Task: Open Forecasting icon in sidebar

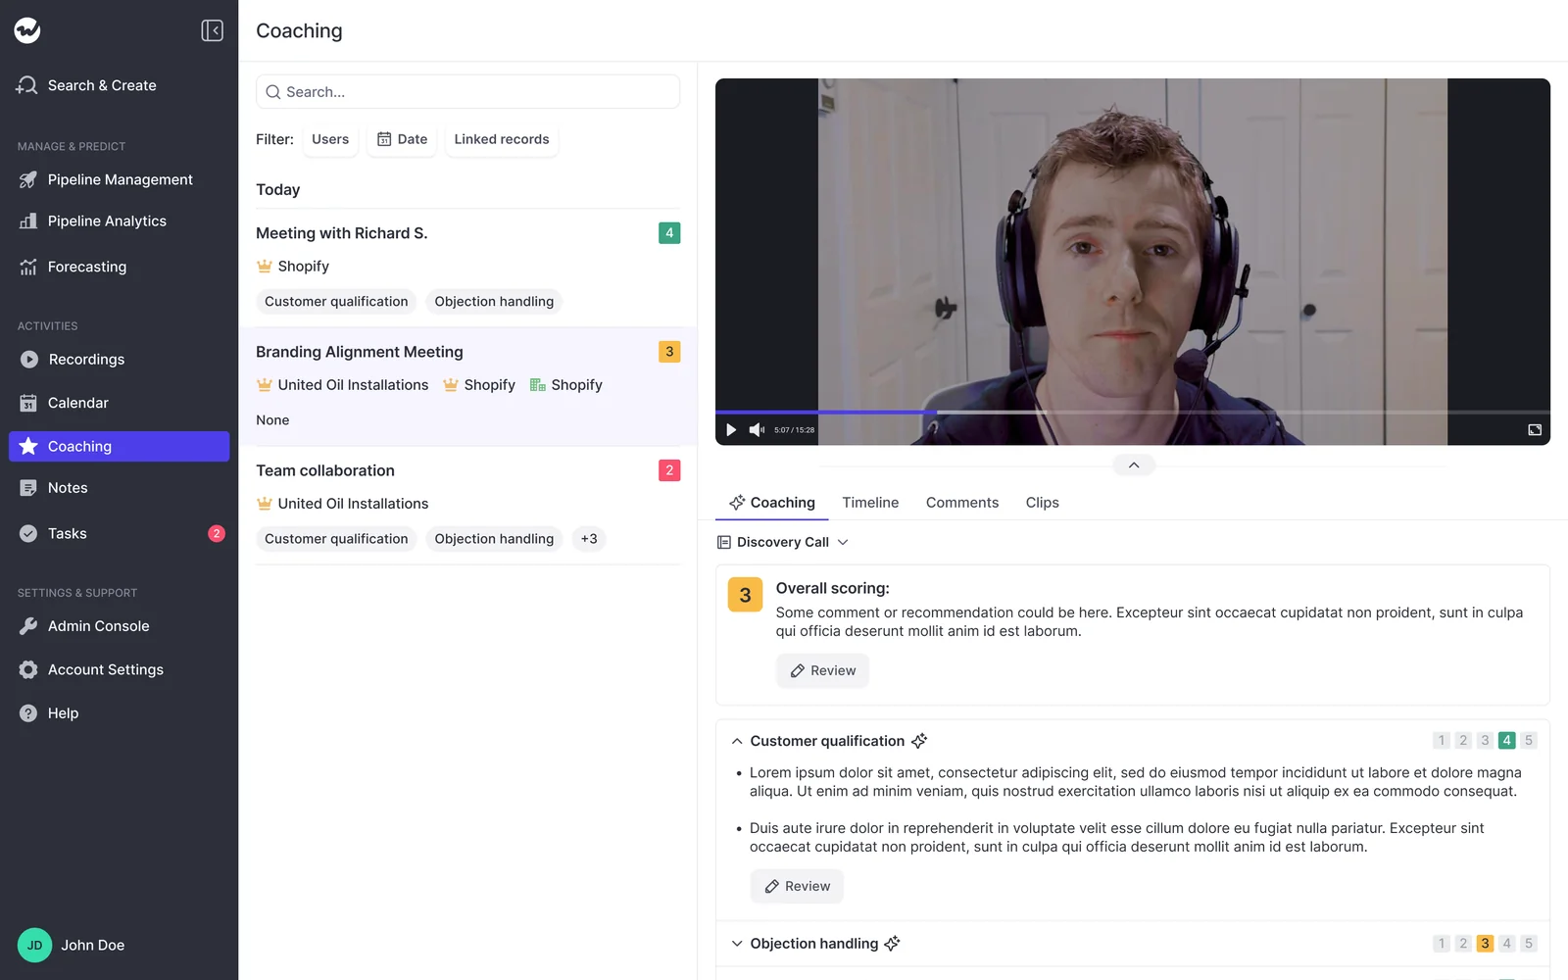Action: click(x=28, y=267)
